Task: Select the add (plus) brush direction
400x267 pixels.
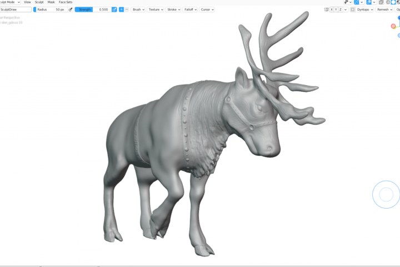Action: 122,9
